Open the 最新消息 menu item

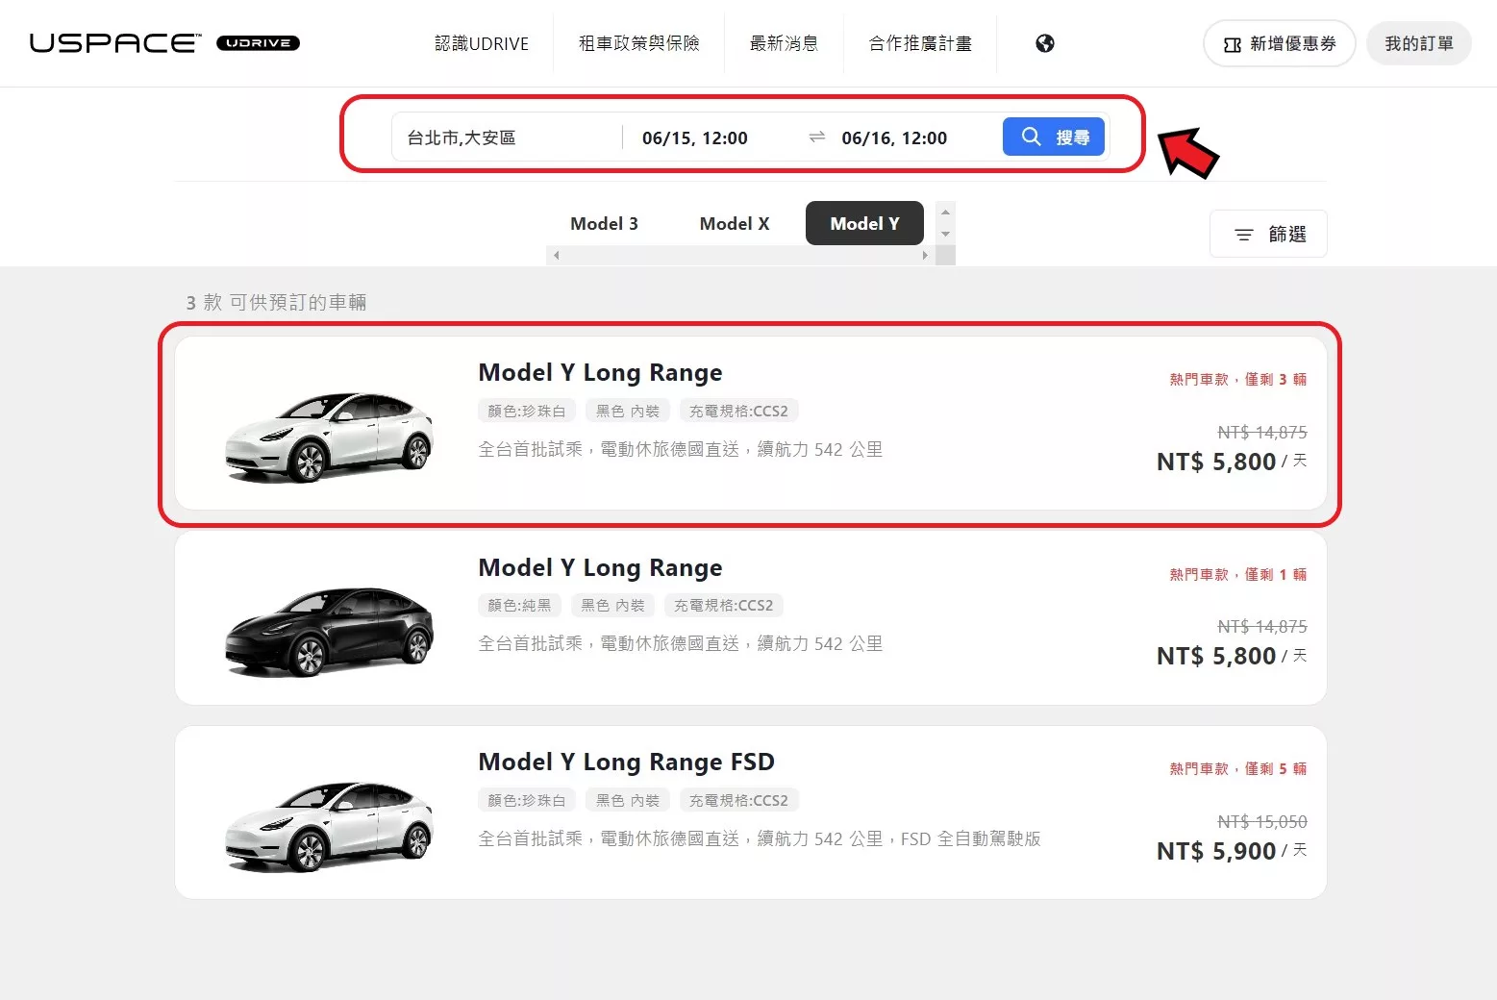(784, 42)
